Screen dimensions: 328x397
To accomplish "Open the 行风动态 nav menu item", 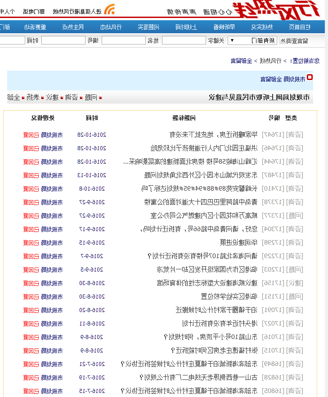I will (x=111, y=27).
